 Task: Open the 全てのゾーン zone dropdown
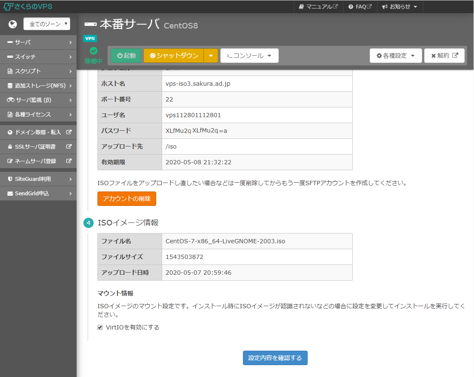click(x=47, y=24)
